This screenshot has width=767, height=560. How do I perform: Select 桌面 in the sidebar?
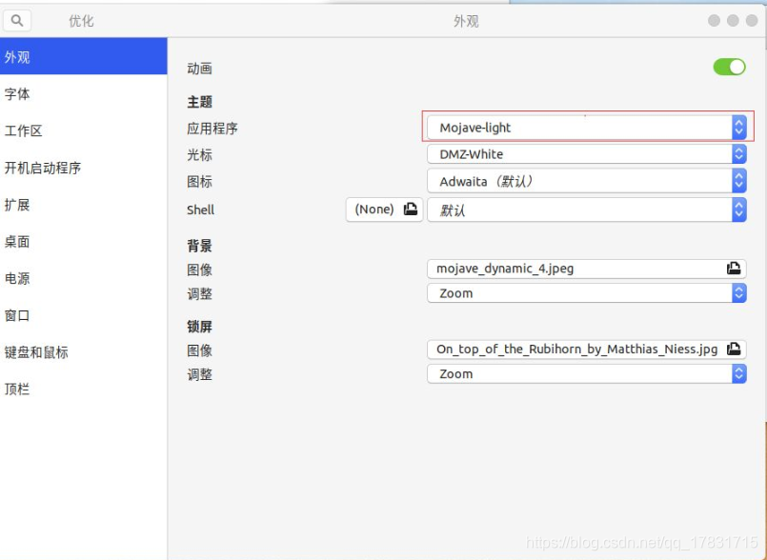click(83, 242)
